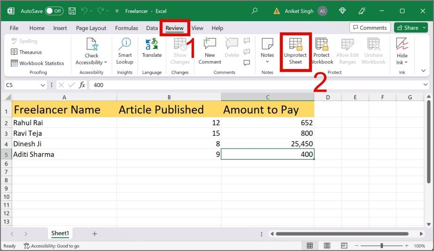Click the horizontal scrollbar thumb
Screen dimensions: 434x251
(x=342, y=234)
